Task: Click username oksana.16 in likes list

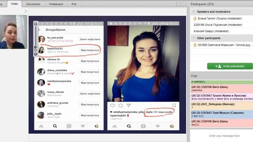Action: click(53, 59)
